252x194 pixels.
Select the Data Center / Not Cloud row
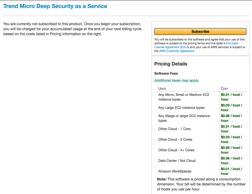tap(177, 161)
